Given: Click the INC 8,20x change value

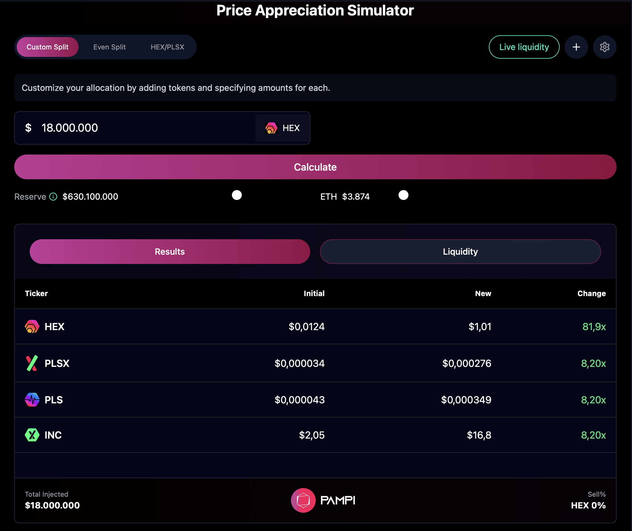Looking at the screenshot, I should tap(593, 435).
